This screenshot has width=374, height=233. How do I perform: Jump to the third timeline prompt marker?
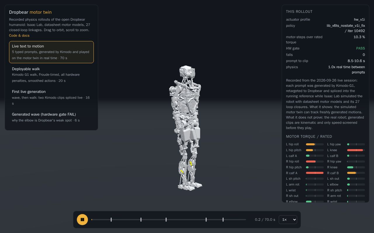coord(166,220)
